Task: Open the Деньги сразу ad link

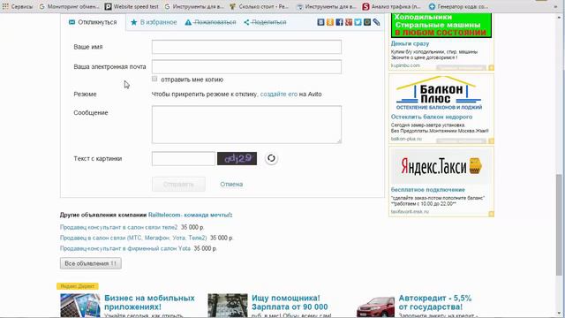Action: 410,43
